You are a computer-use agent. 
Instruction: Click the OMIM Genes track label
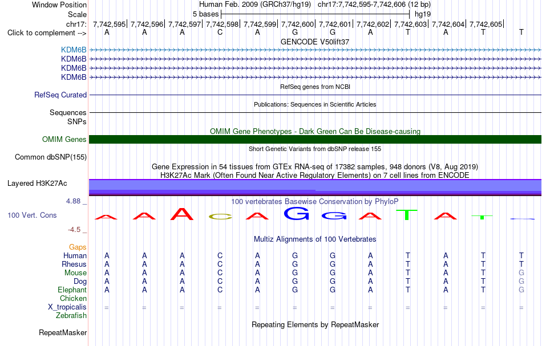[64, 139]
